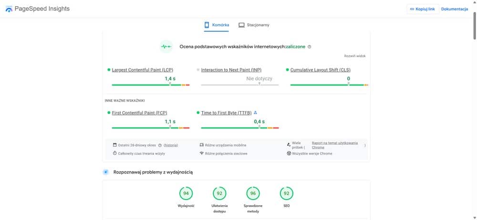Click the Rozpoznawaj problemy z wydajnością heading

(153, 172)
